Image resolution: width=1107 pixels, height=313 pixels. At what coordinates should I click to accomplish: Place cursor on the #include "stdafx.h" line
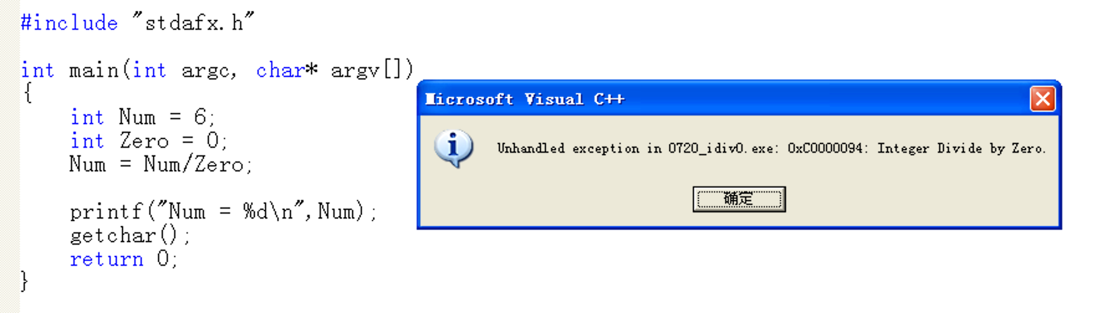tap(137, 23)
